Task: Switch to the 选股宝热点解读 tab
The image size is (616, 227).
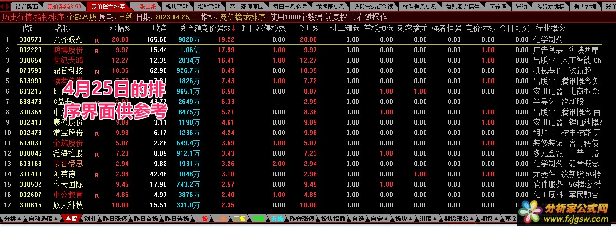Action: [x=373, y=7]
